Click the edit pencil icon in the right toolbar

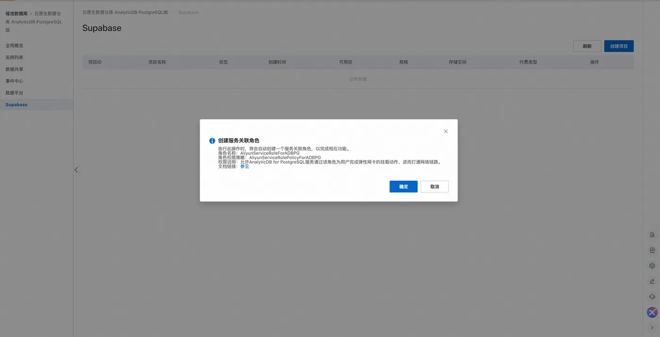pyautogui.click(x=652, y=281)
